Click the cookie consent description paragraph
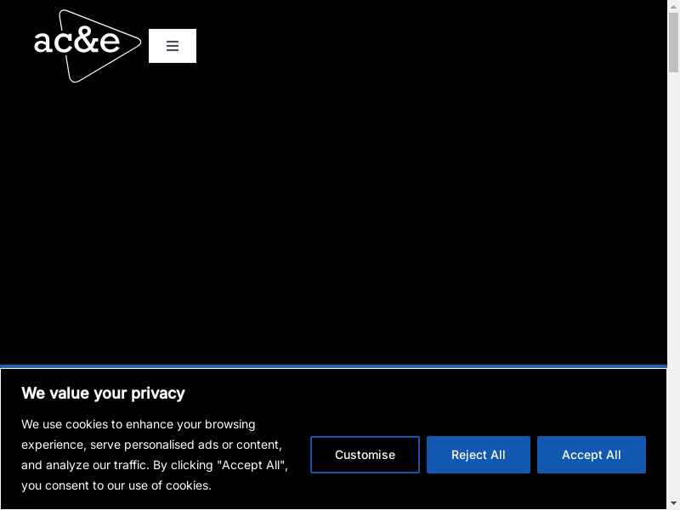The height and width of the screenshot is (510, 680). 153,455
